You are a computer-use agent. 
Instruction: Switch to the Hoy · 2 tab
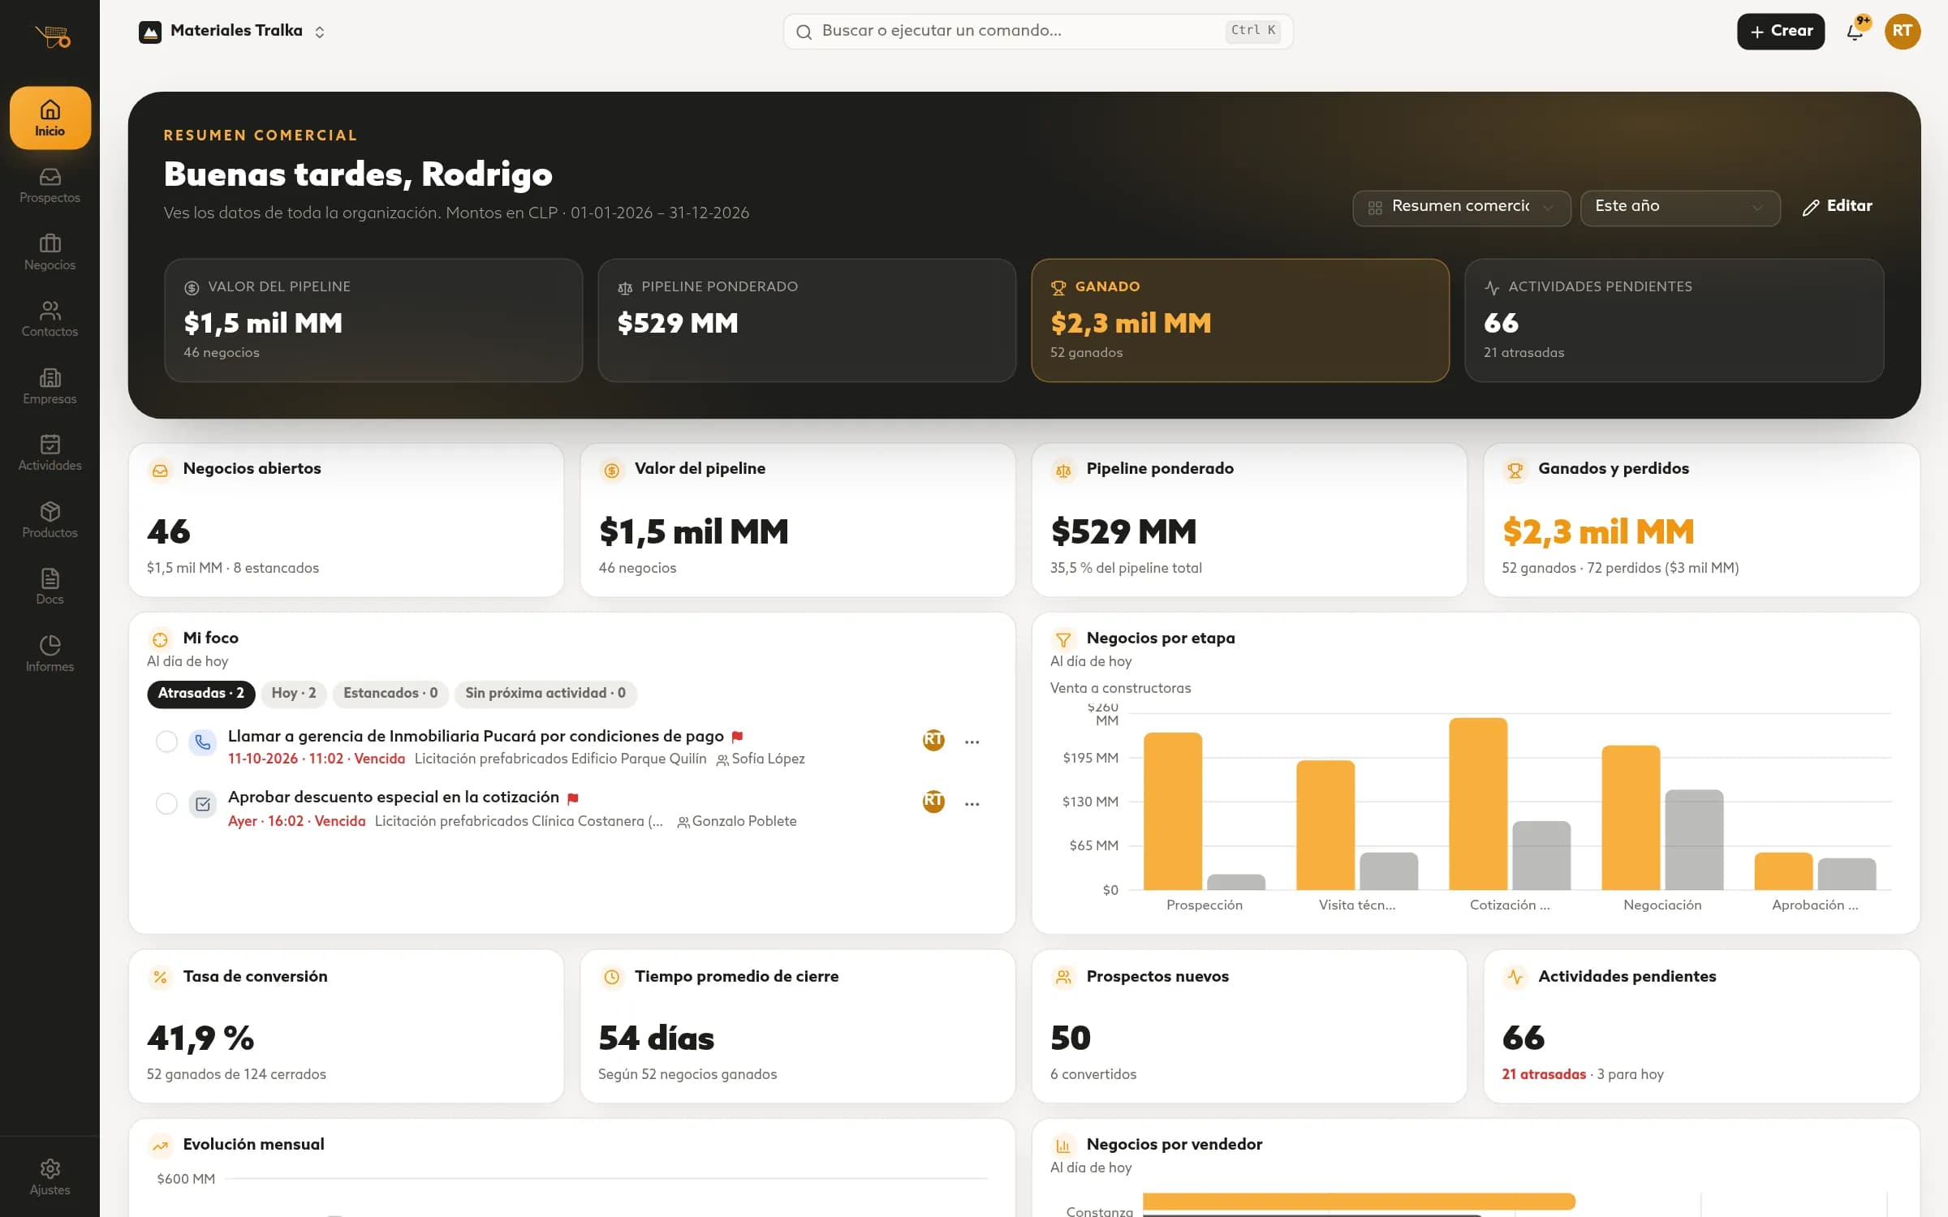tap(294, 694)
